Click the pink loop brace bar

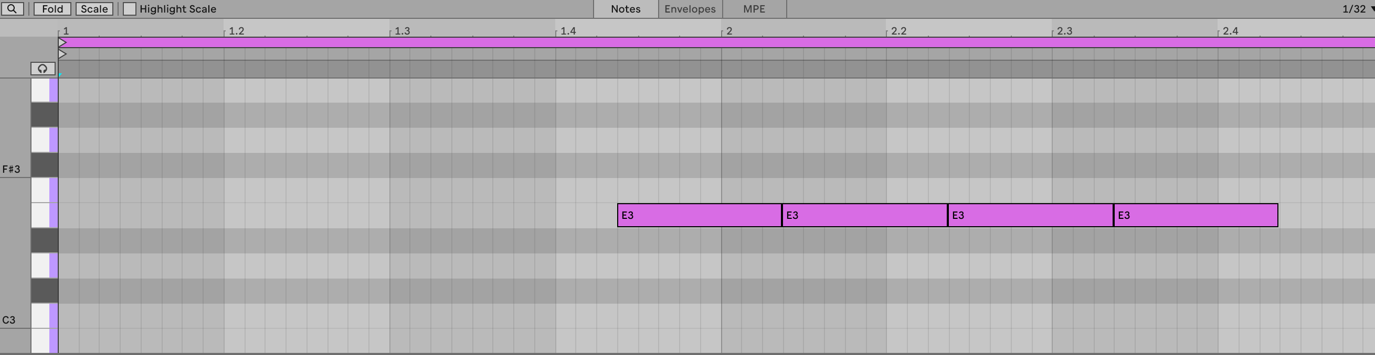pyautogui.click(x=694, y=42)
